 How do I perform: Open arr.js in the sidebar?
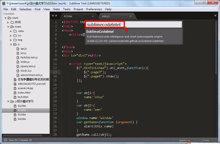(23, 53)
